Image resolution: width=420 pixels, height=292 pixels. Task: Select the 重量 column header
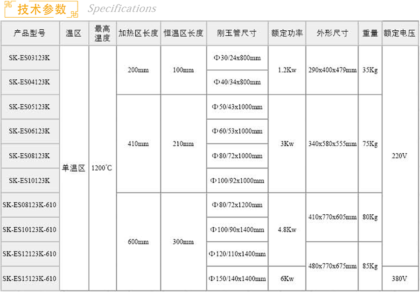tap(370, 33)
